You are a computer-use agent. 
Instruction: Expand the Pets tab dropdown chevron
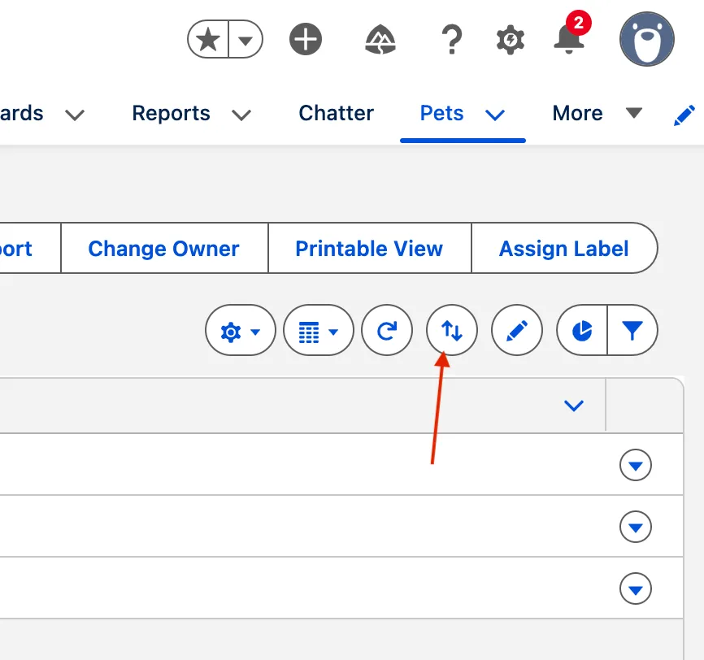pyautogui.click(x=495, y=115)
